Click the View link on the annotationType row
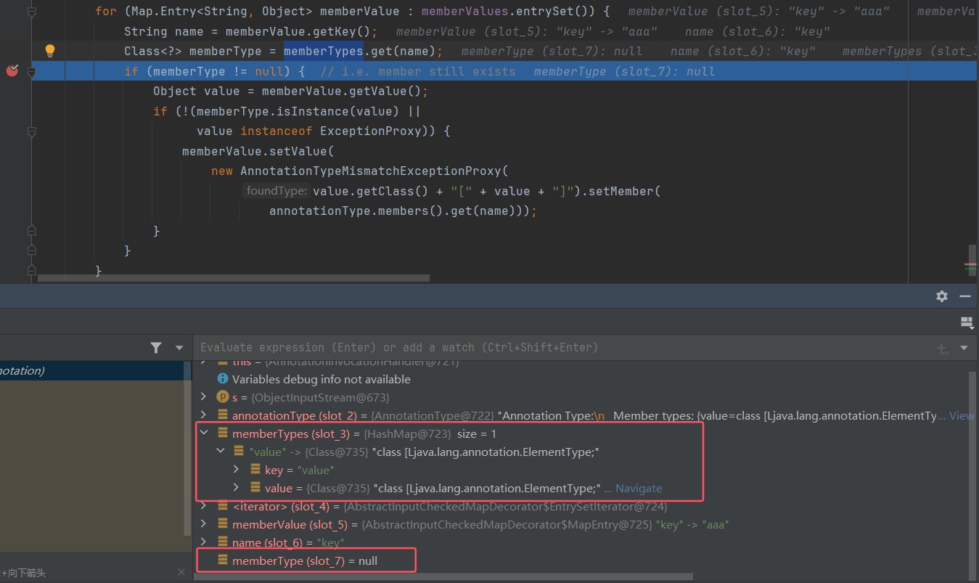Screen dimensions: 979x583 [962, 415]
